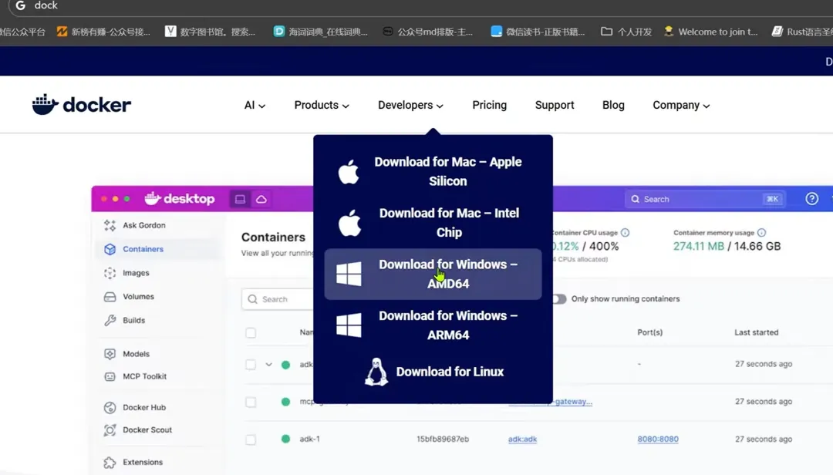Image resolution: width=833 pixels, height=475 pixels.
Task: Click the MCP Toolkit icon
Action: [x=110, y=376]
